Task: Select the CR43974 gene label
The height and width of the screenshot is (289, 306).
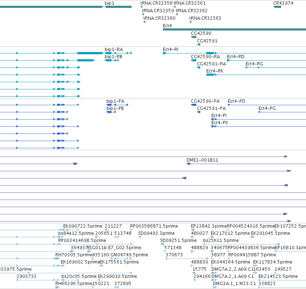Action: (283, 3)
